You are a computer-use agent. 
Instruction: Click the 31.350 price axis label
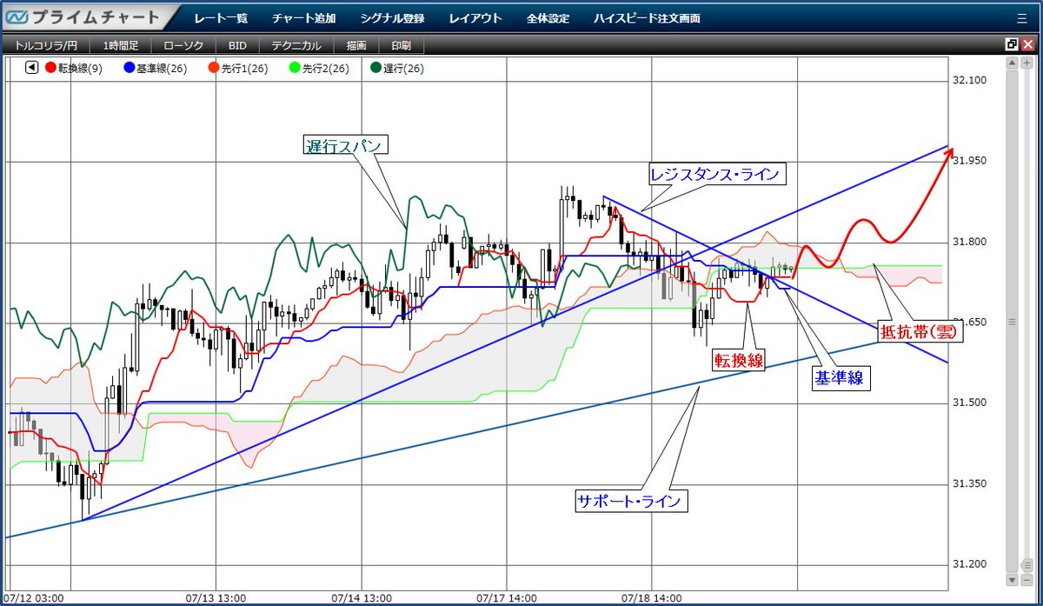tap(969, 483)
